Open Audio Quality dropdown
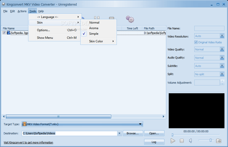The width and height of the screenshot is (228, 147). [222, 58]
